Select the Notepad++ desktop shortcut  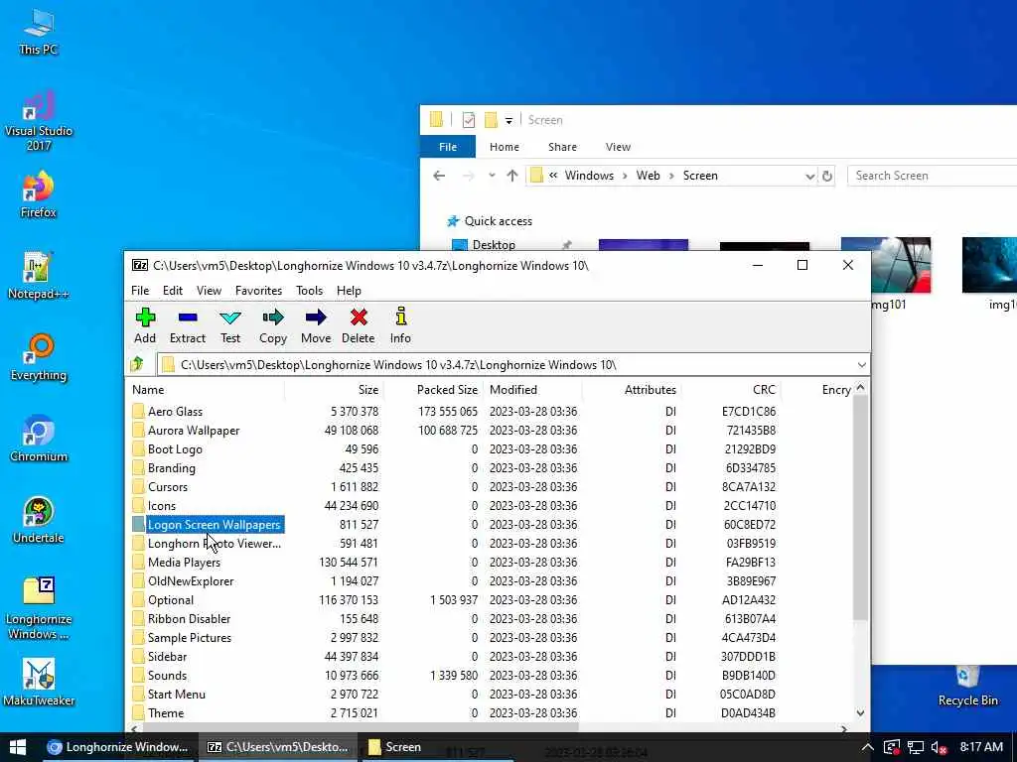point(39,276)
